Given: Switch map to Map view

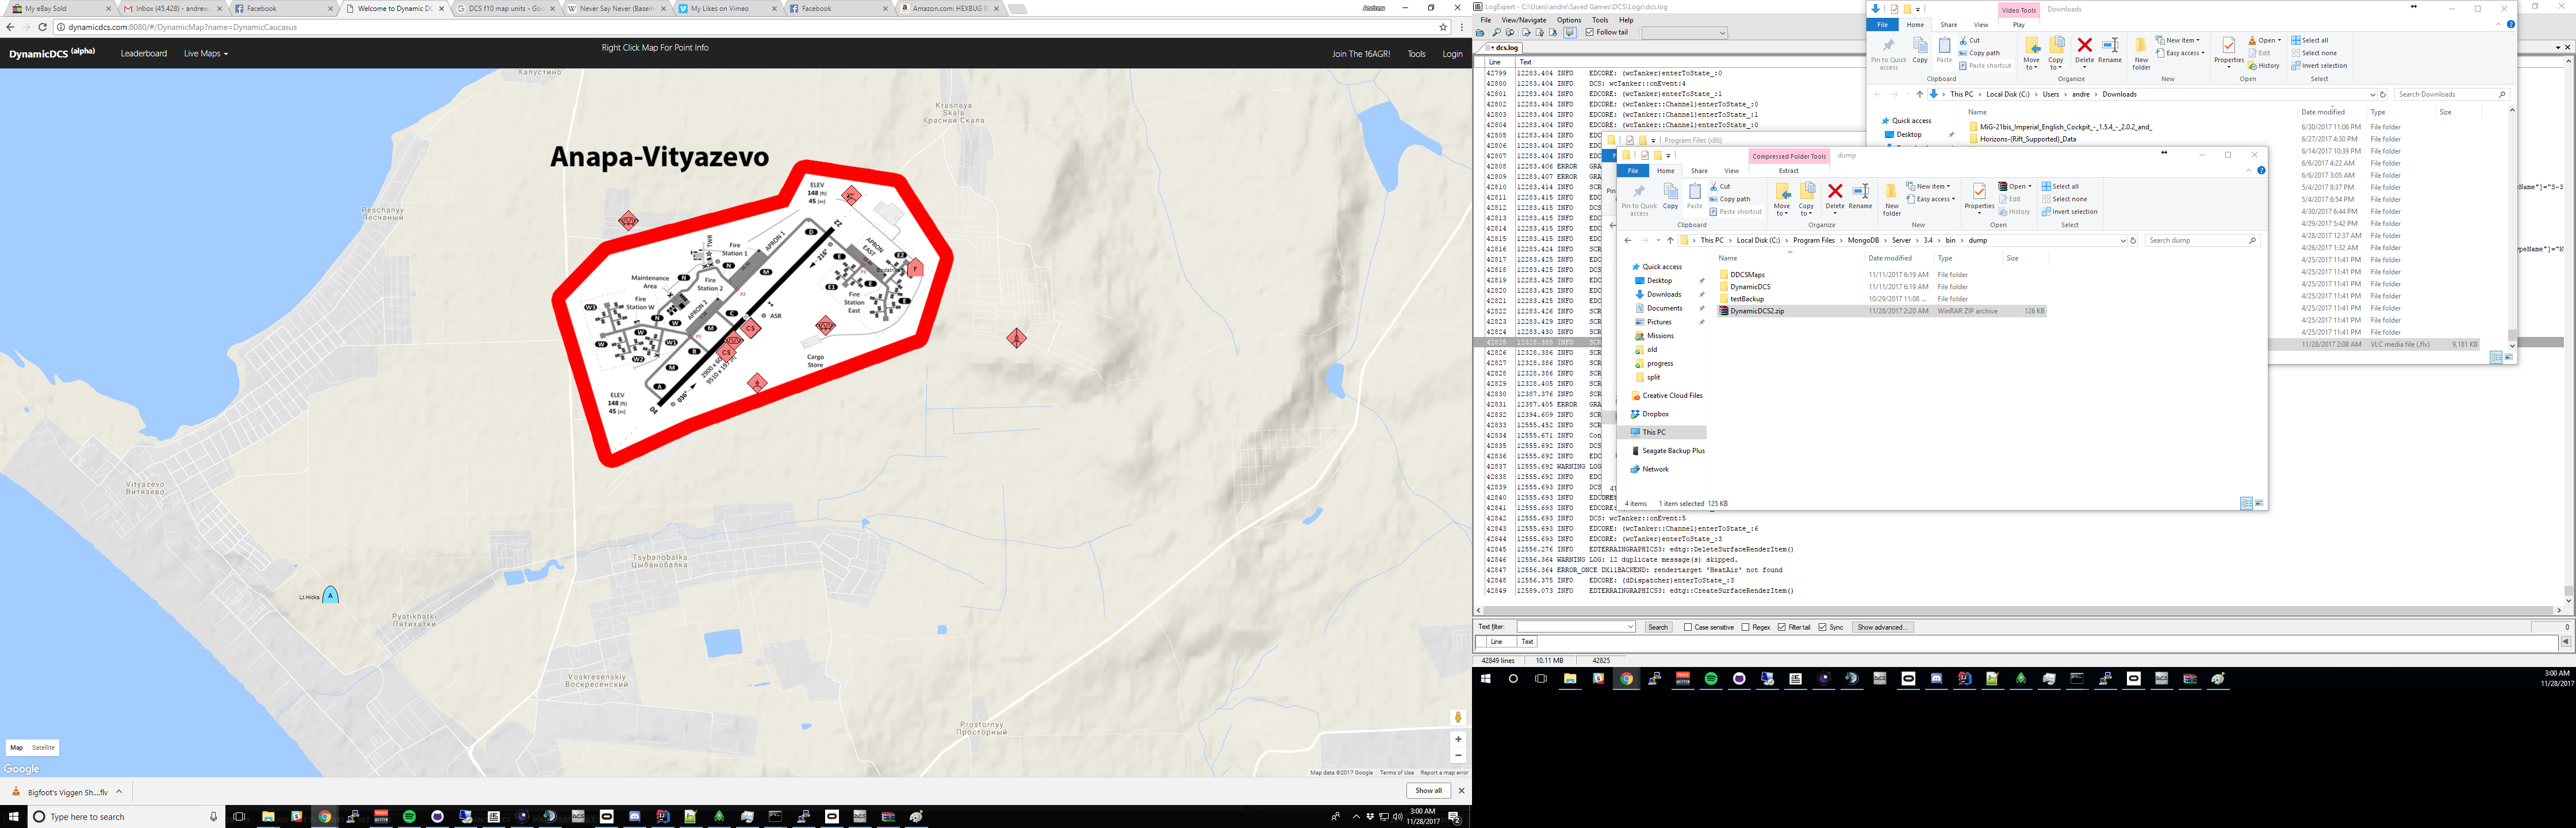Looking at the screenshot, I should (16, 747).
